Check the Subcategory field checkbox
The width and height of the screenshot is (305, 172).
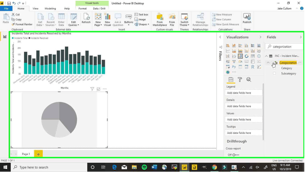point(274,73)
